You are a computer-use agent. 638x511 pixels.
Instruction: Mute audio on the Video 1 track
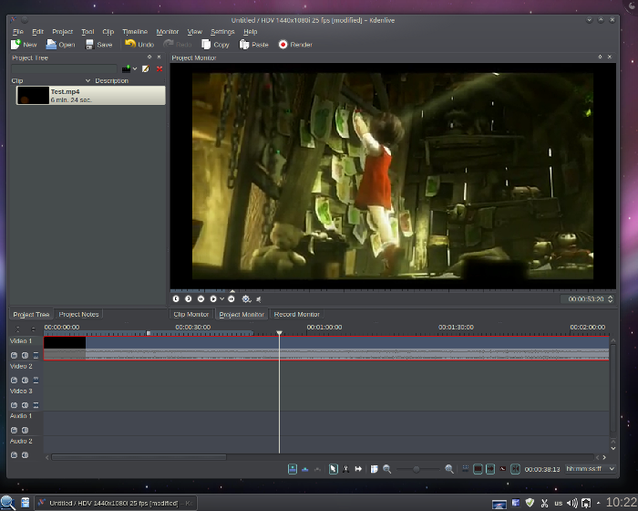pyautogui.click(x=25, y=355)
